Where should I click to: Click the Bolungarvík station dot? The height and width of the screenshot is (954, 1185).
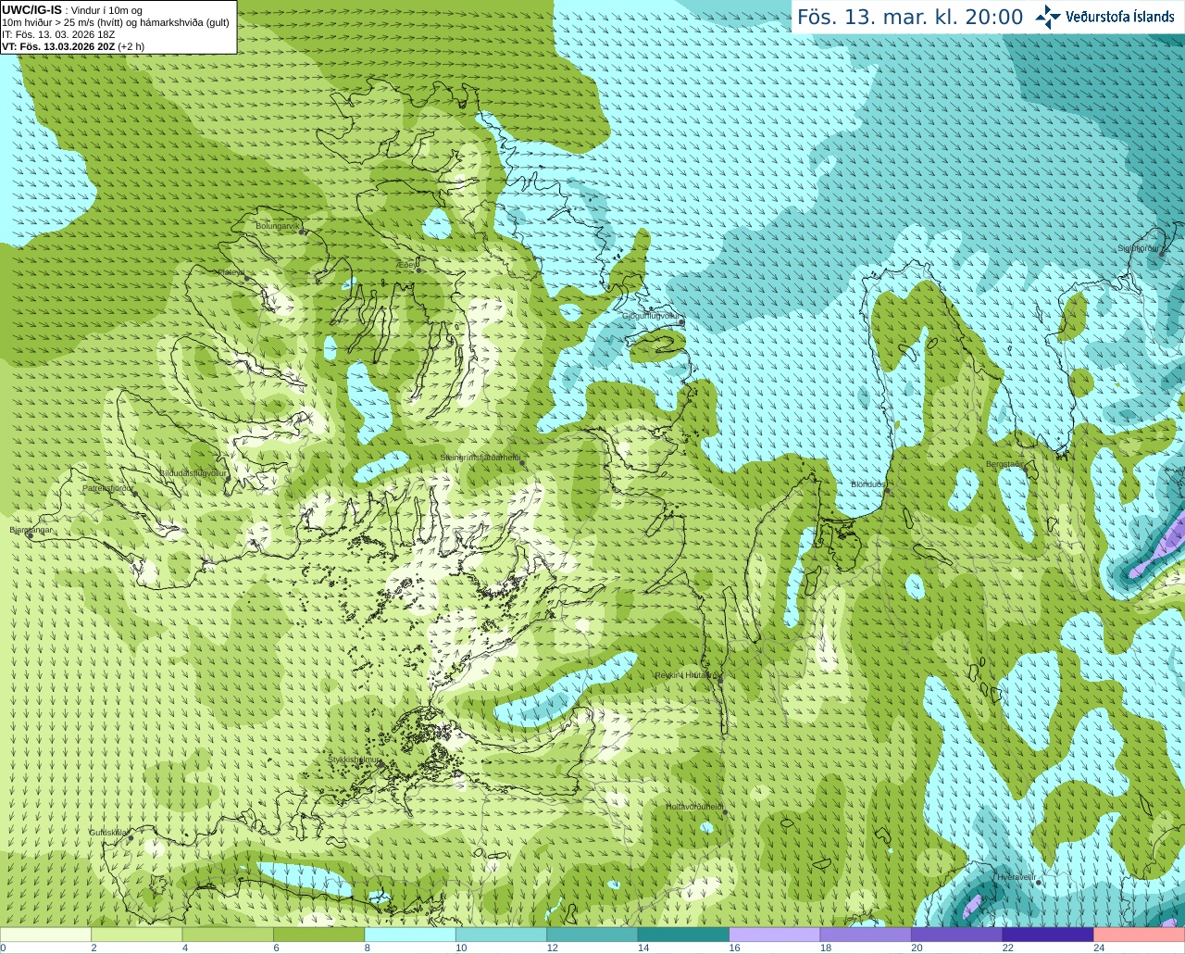point(302,232)
